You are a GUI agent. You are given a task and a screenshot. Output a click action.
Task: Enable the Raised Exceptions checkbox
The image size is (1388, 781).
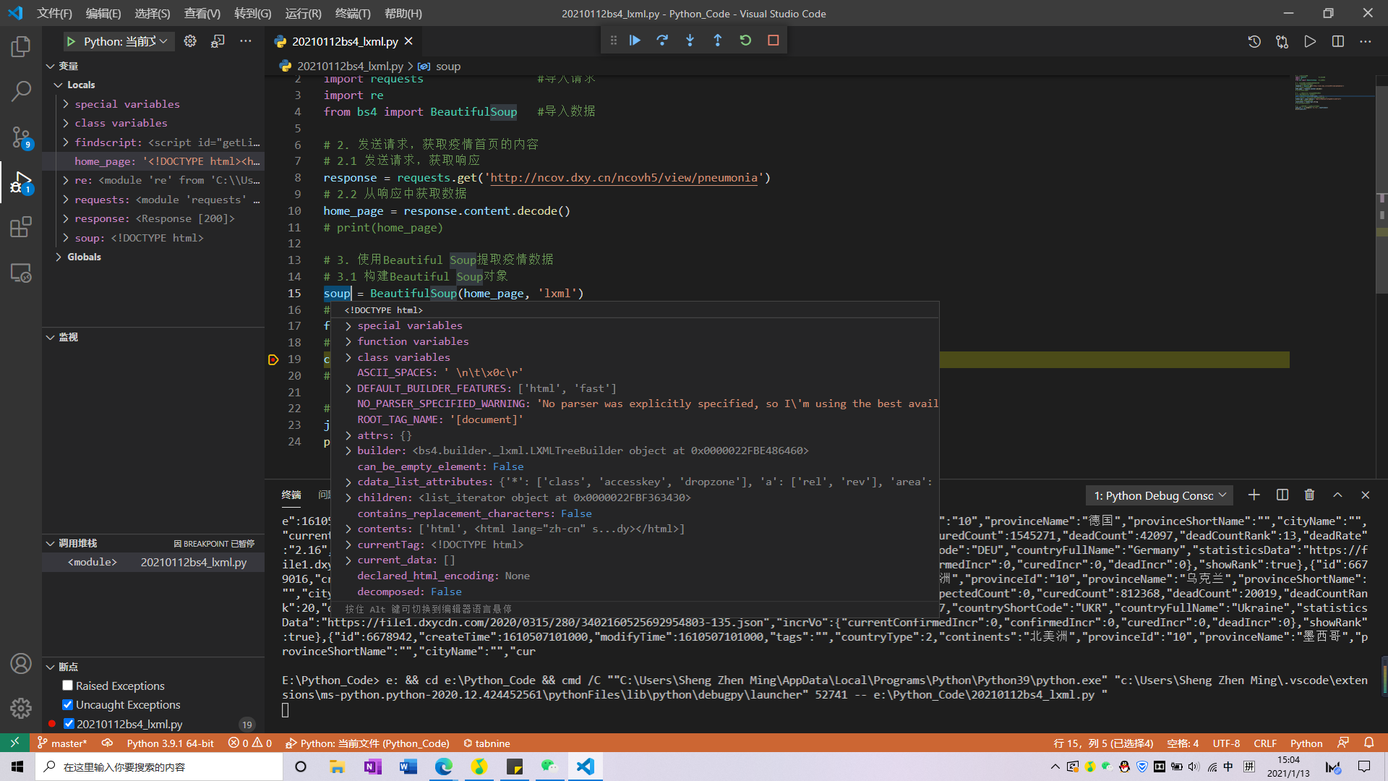click(68, 686)
